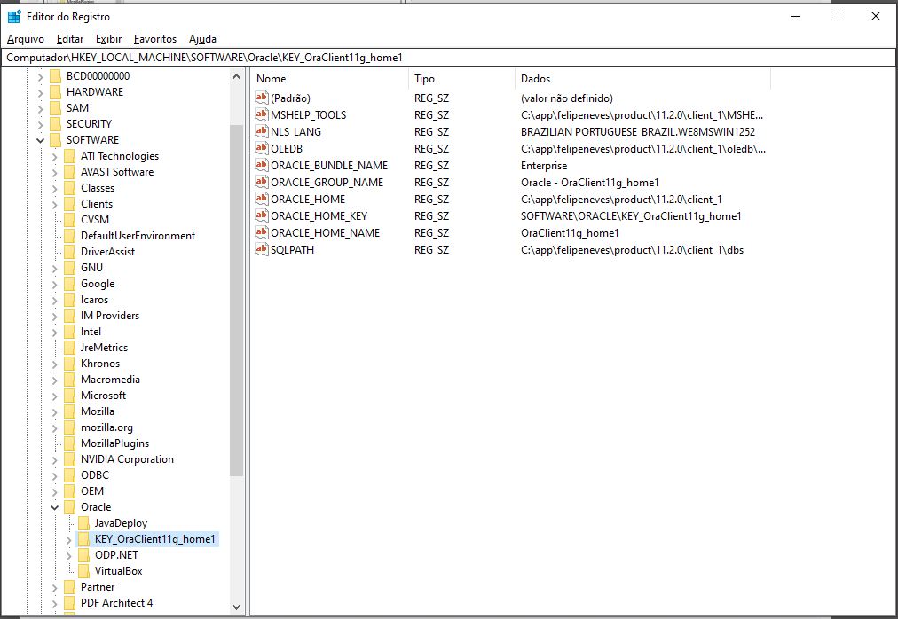898x619 pixels.
Task: Open the Exibir menu
Action: click(x=109, y=39)
